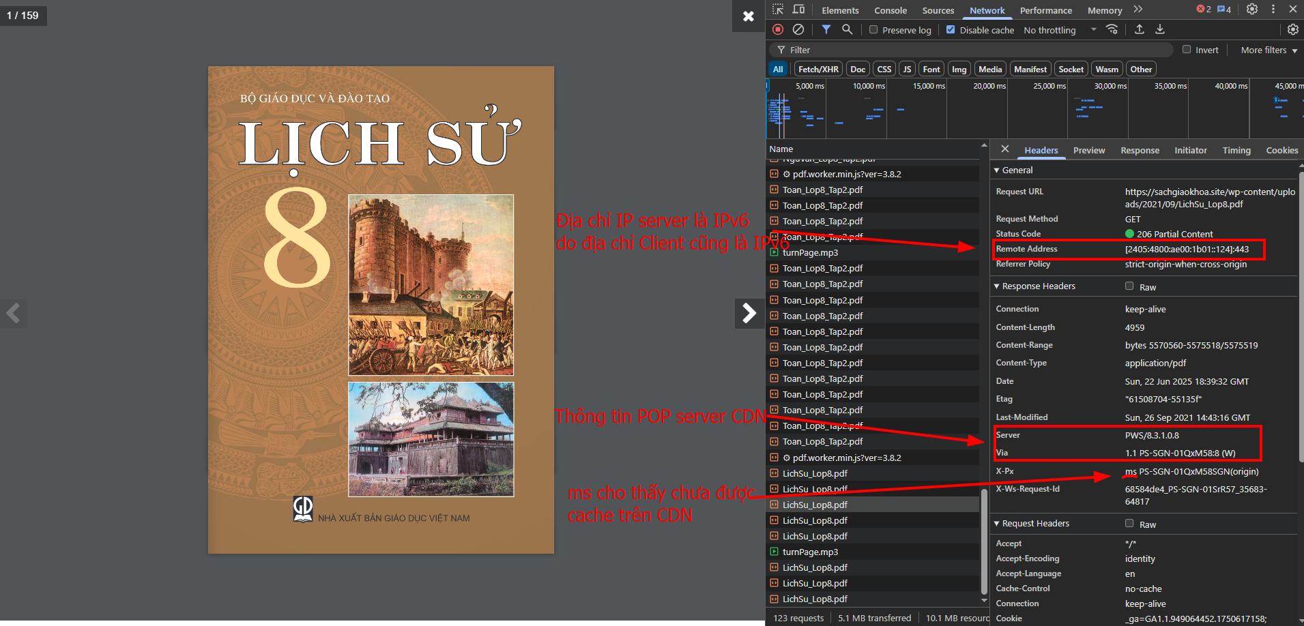The image size is (1304, 626).
Task: Open DevTools settings gear
Action: 1252,10
